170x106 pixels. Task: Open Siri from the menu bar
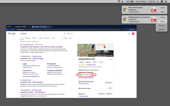click(162, 2)
